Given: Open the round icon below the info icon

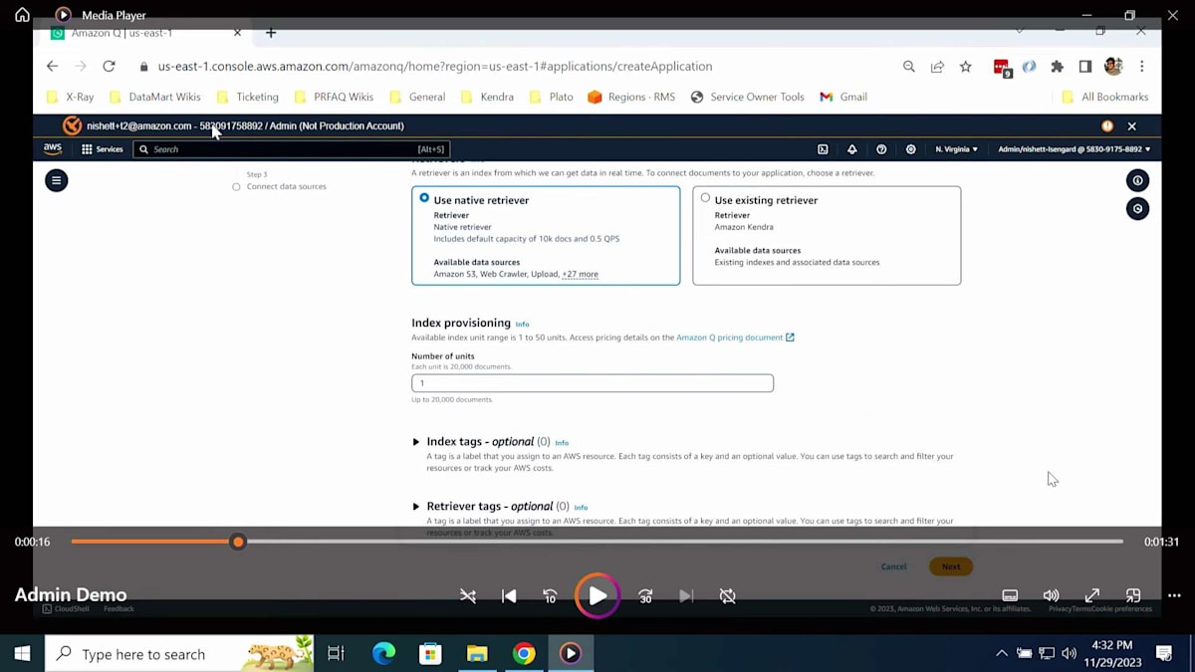Looking at the screenshot, I should (x=1137, y=209).
